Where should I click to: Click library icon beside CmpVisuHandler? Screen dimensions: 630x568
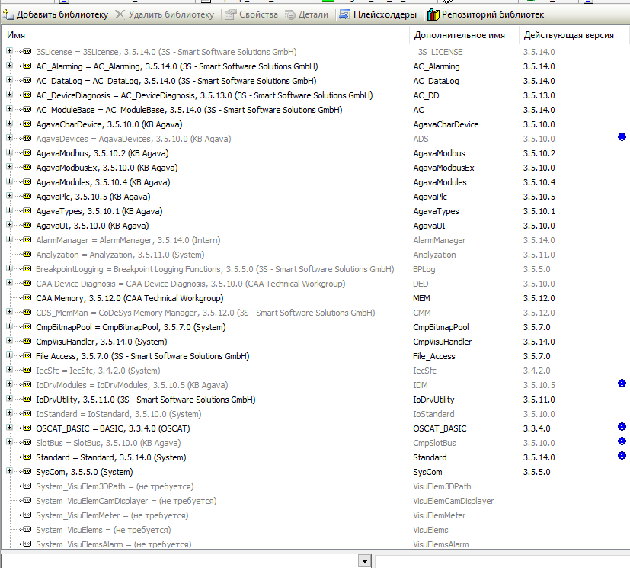(x=27, y=342)
